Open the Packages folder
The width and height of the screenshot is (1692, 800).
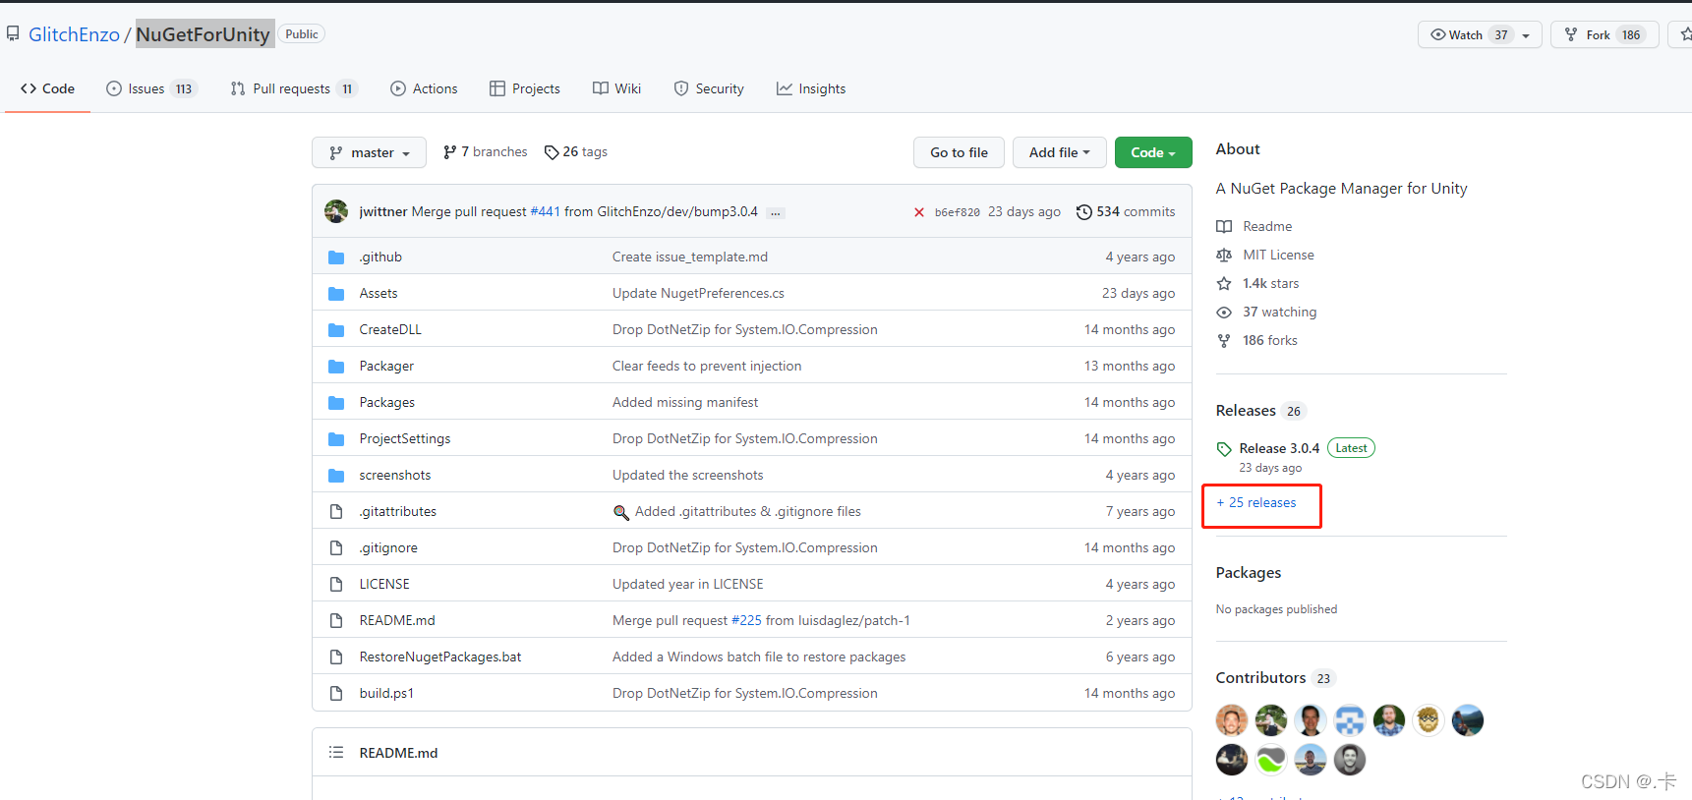tap(387, 403)
